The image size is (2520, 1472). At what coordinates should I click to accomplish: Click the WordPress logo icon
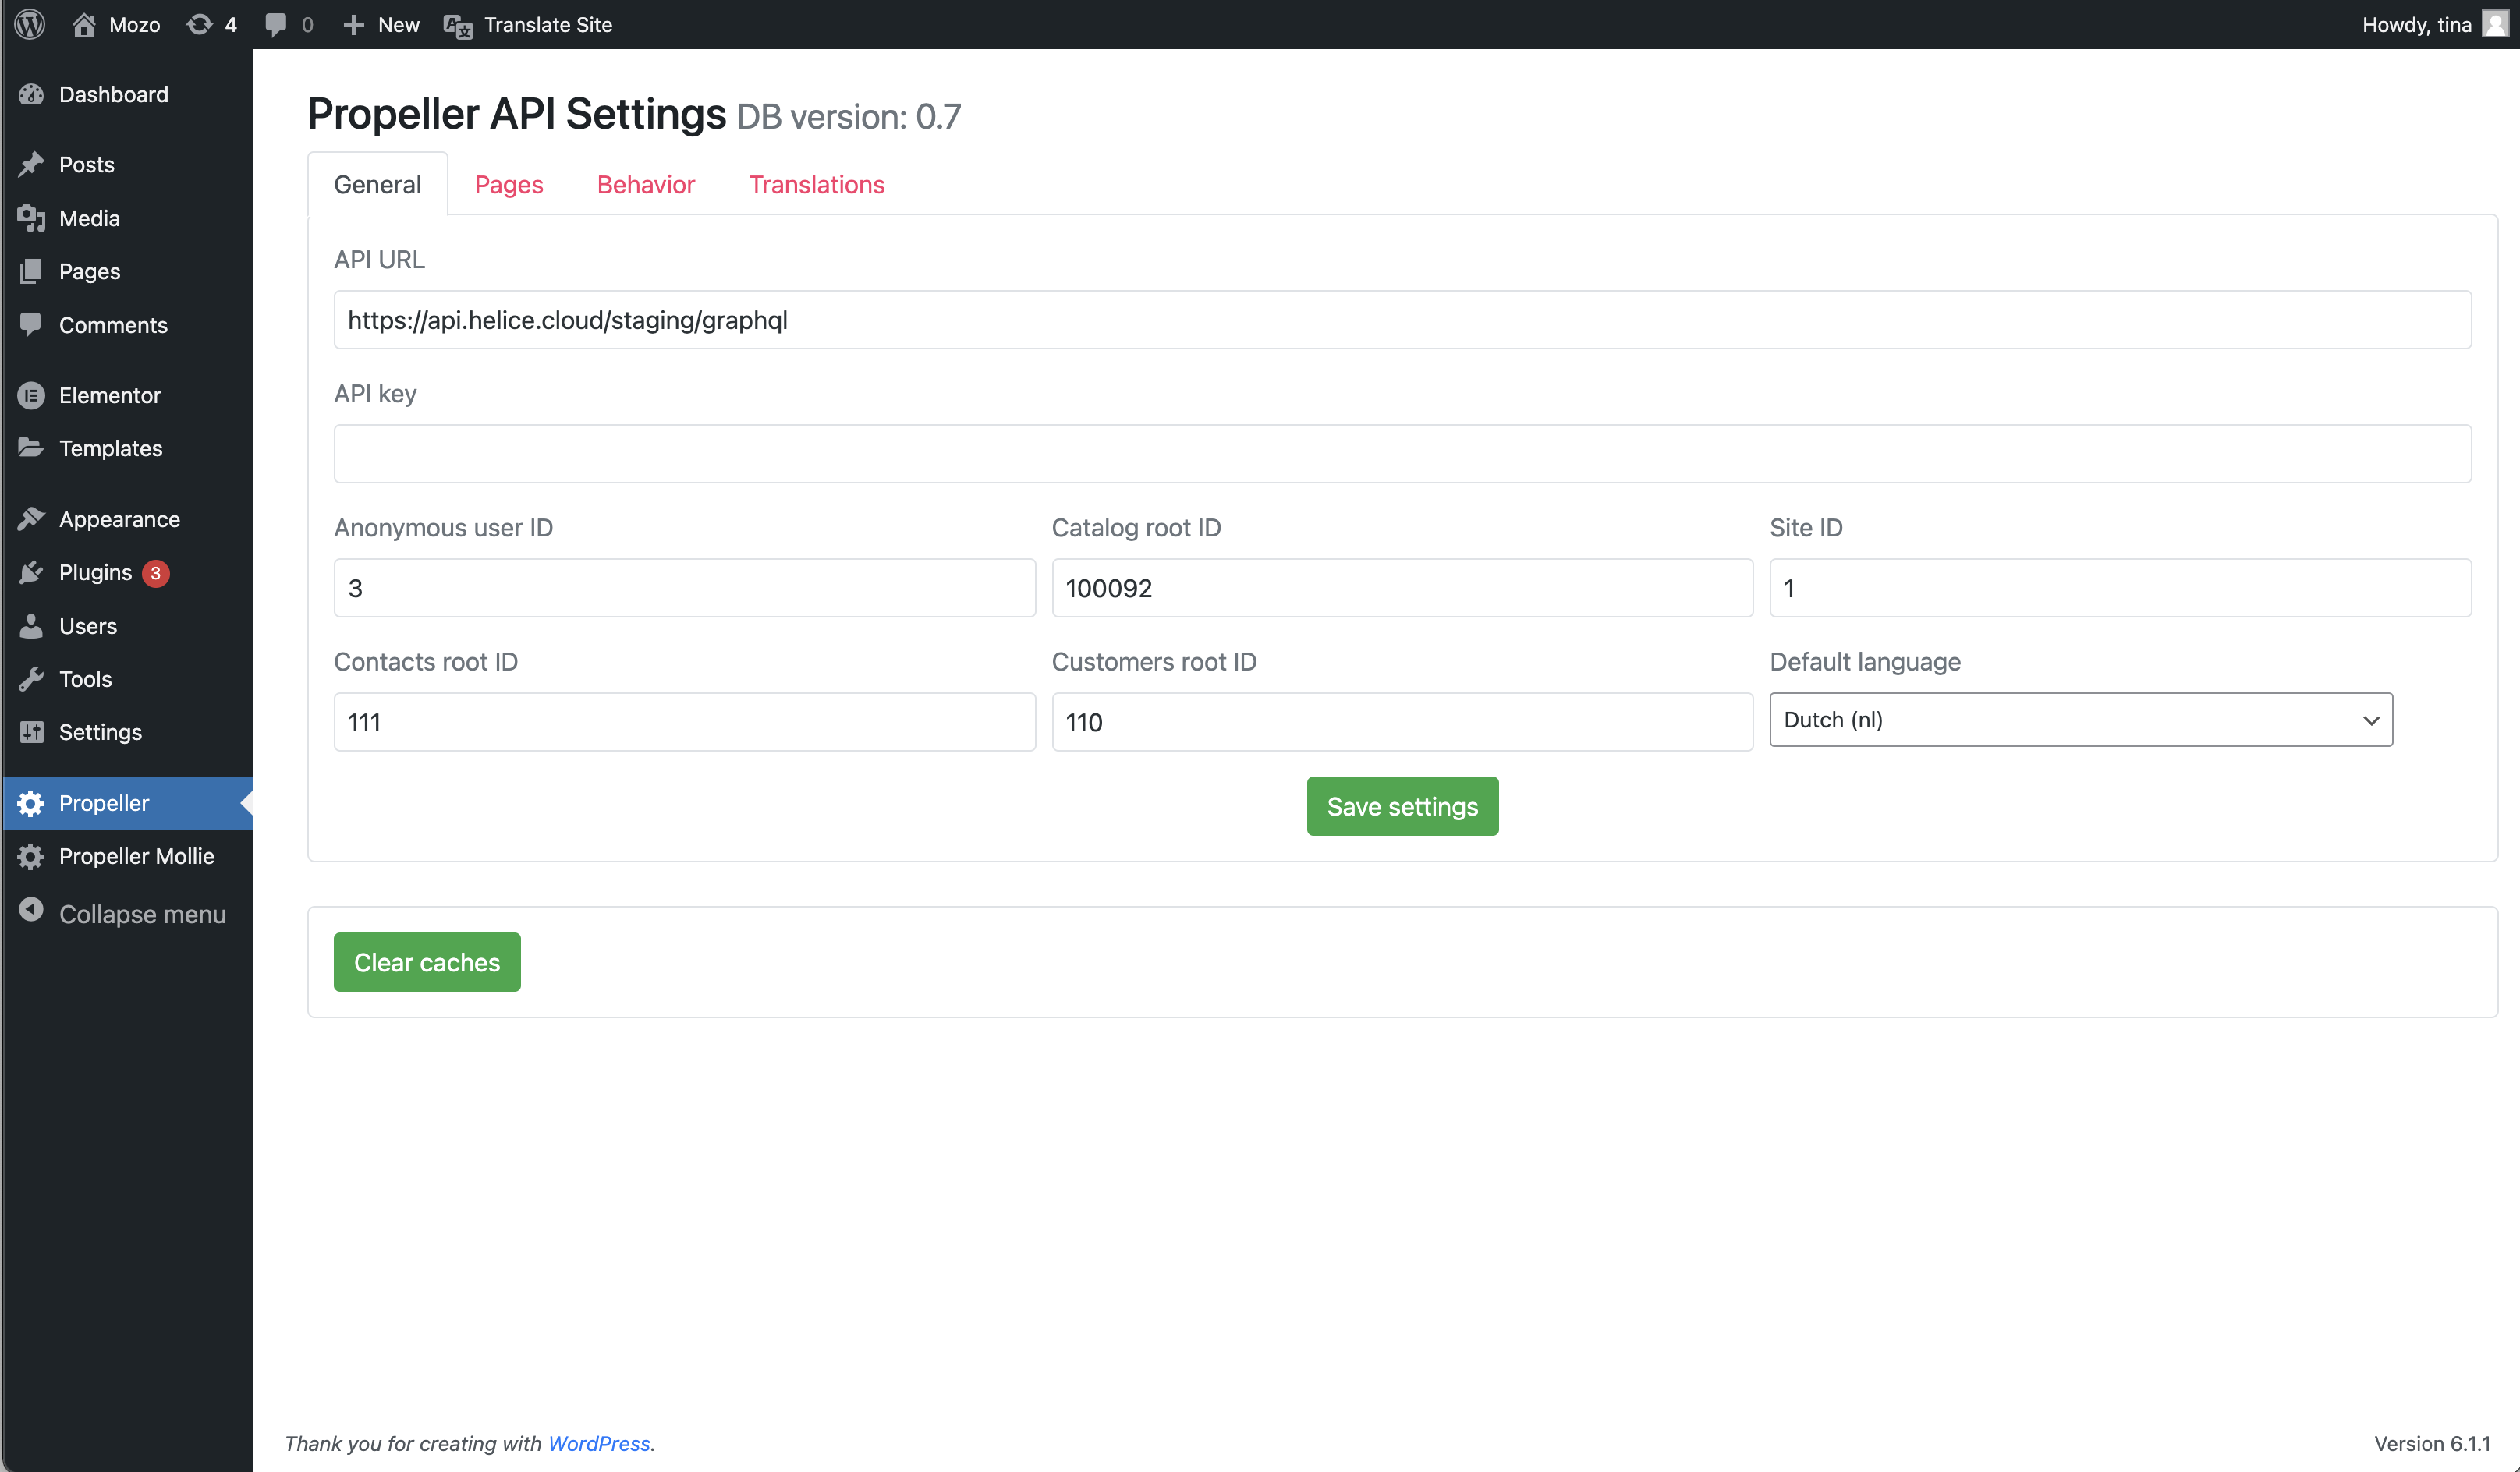tap(30, 24)
